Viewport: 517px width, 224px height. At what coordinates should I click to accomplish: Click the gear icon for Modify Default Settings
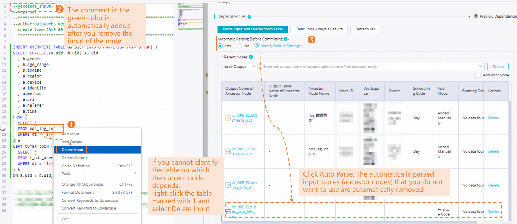[x=257, y=46]
